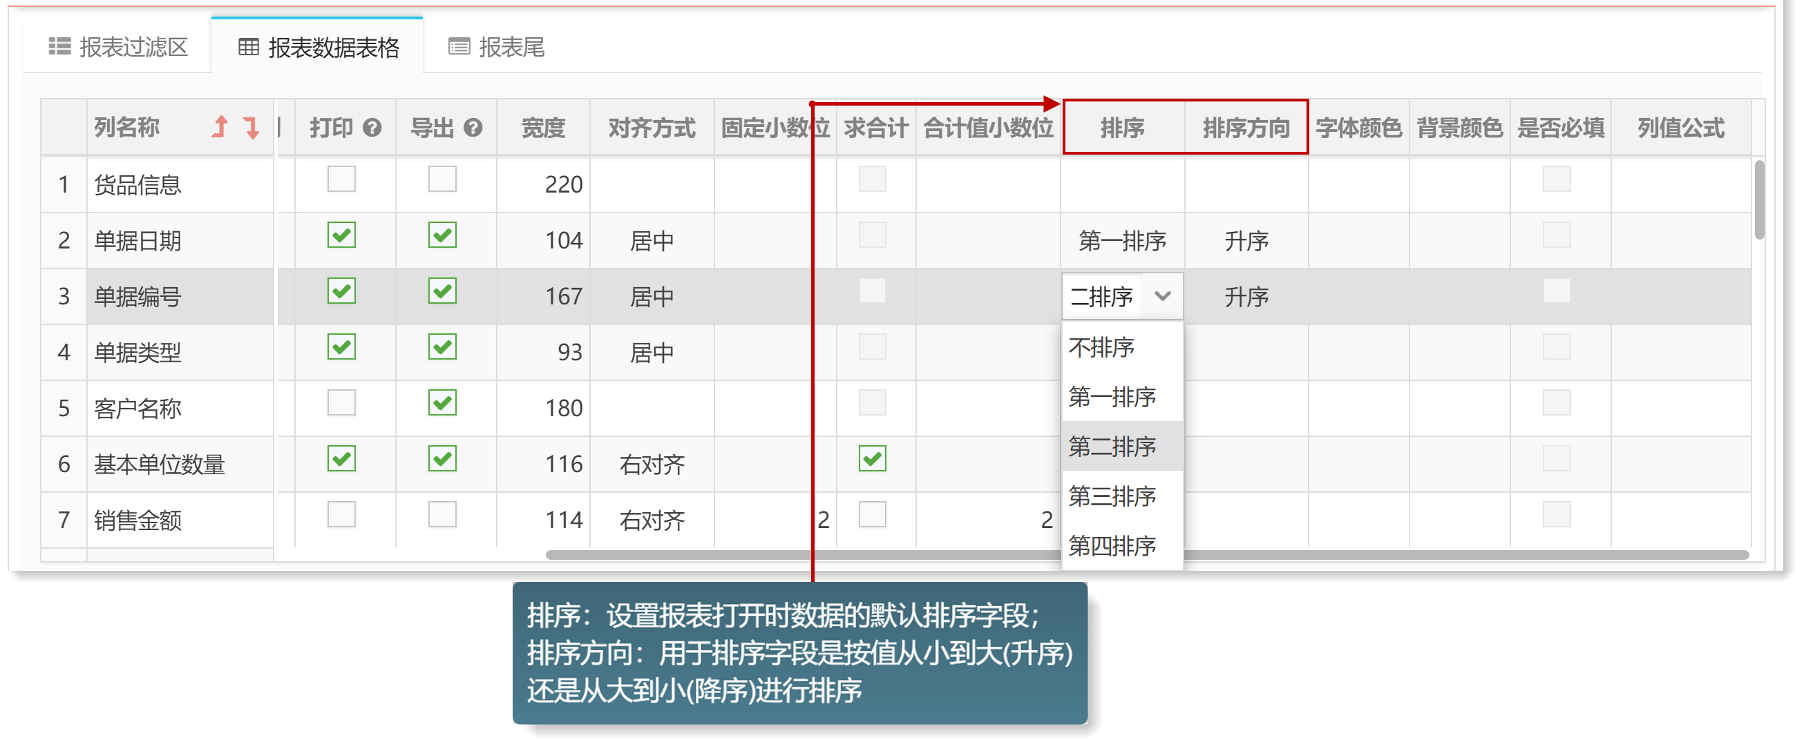This screenshot has width=1804, height=742.
Task: Click the 是否必填 column header
Action: [x=1560, y=127]
